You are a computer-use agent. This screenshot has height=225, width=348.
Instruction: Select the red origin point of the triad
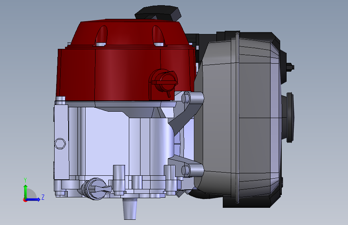point(25,200)
